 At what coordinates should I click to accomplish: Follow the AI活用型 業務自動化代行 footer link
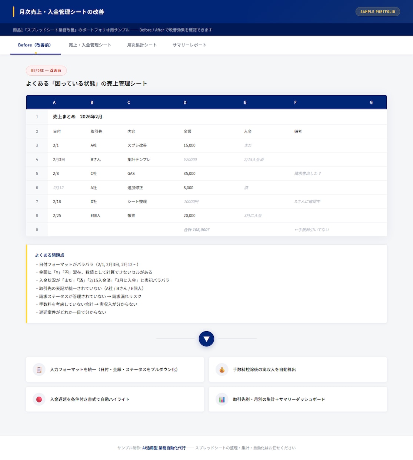point(164,448)
